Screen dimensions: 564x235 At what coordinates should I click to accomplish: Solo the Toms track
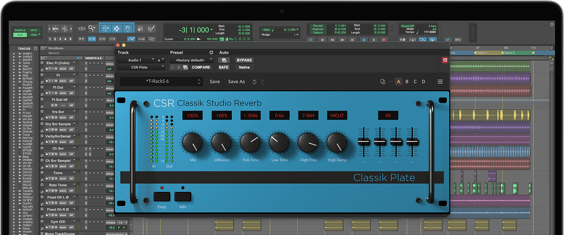tap(53, 178)
